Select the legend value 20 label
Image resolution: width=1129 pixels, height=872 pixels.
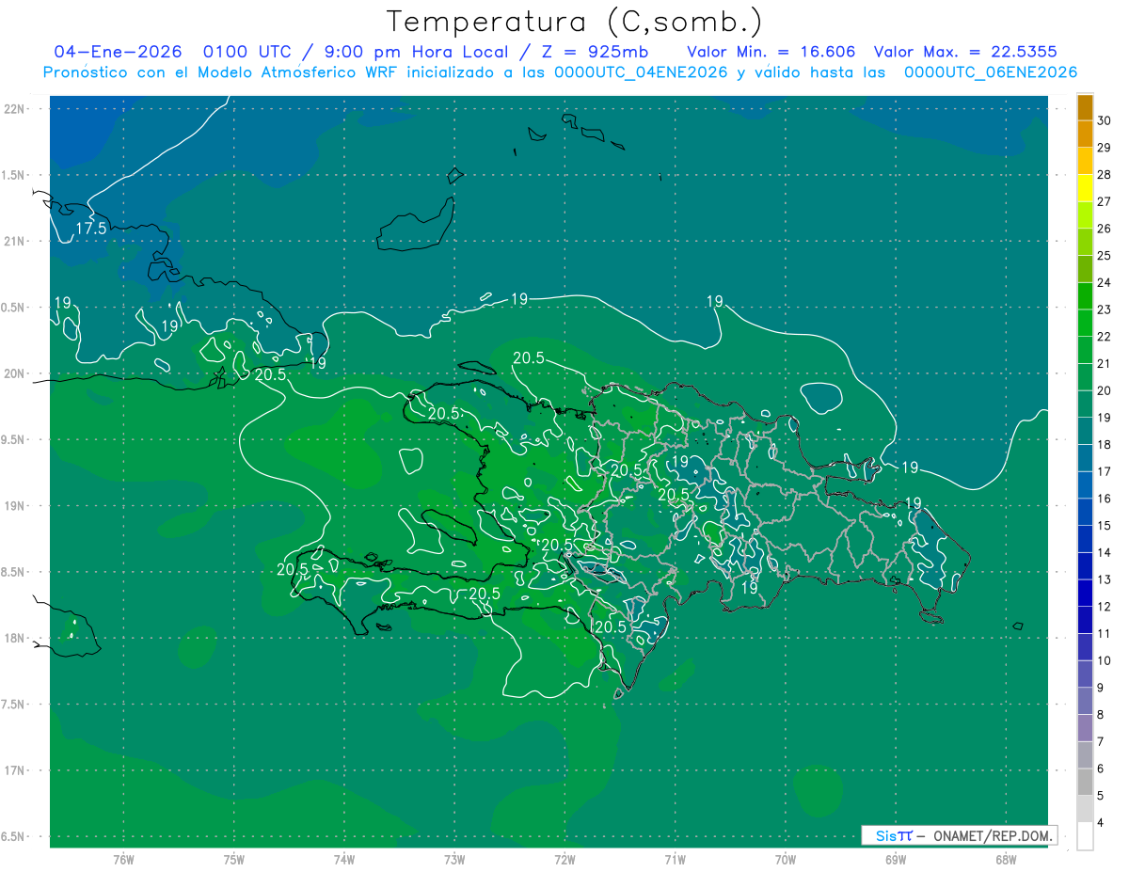coord(1104,390)
